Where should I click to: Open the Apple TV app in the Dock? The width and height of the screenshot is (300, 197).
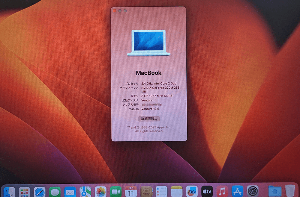click(207, 192)
